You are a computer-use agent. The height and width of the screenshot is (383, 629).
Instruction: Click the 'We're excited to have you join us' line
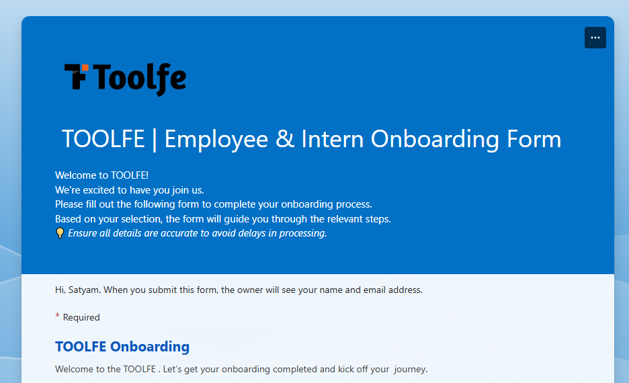[x=129, y=189]
